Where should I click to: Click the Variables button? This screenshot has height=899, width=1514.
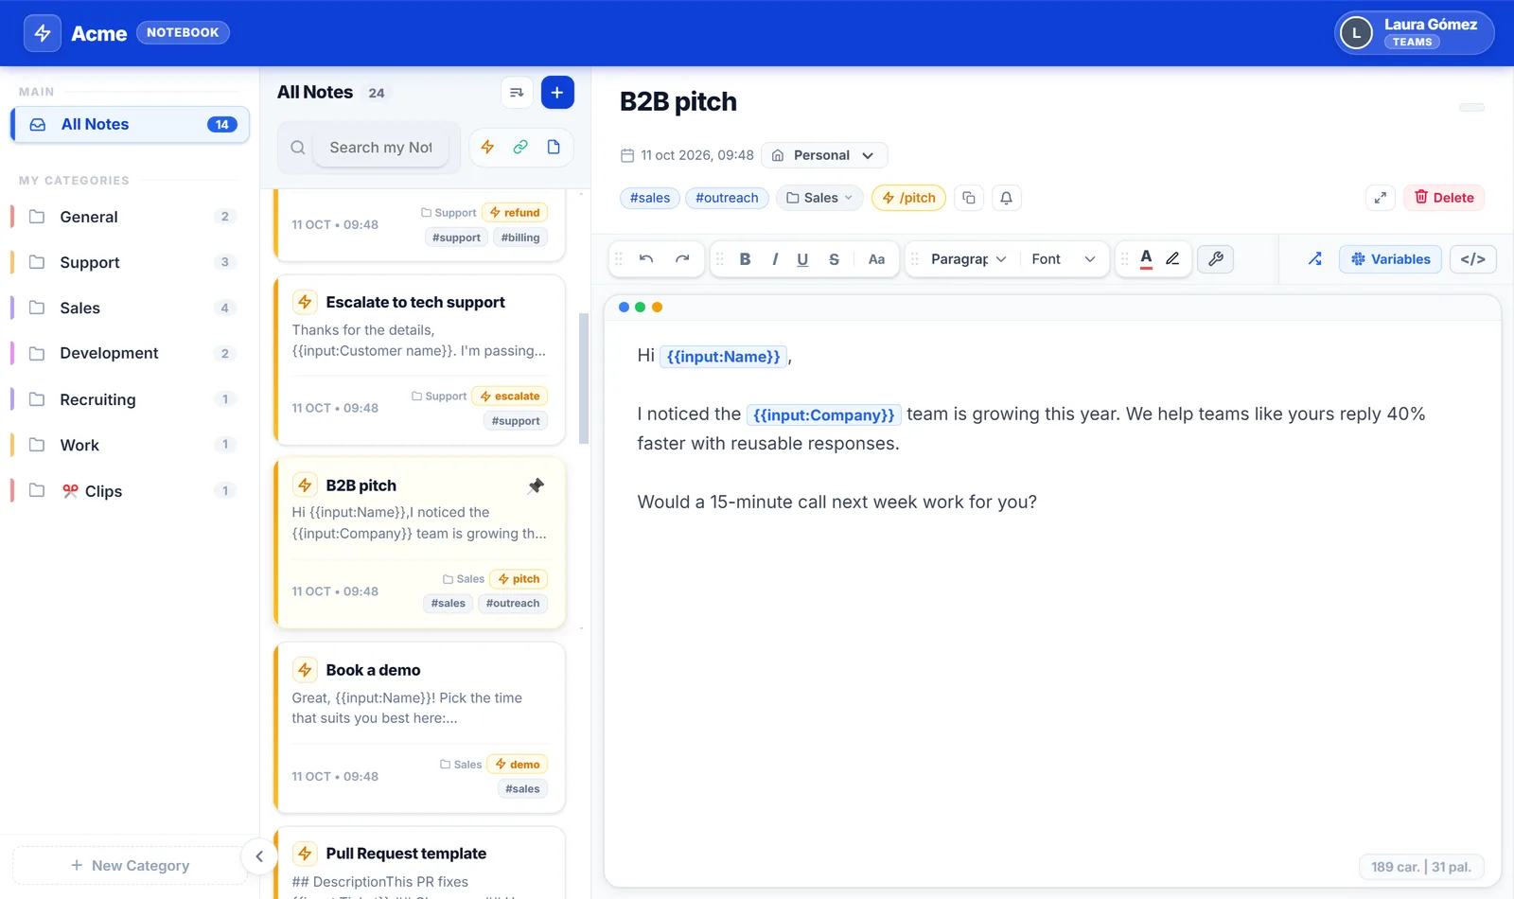(1390, 259)
